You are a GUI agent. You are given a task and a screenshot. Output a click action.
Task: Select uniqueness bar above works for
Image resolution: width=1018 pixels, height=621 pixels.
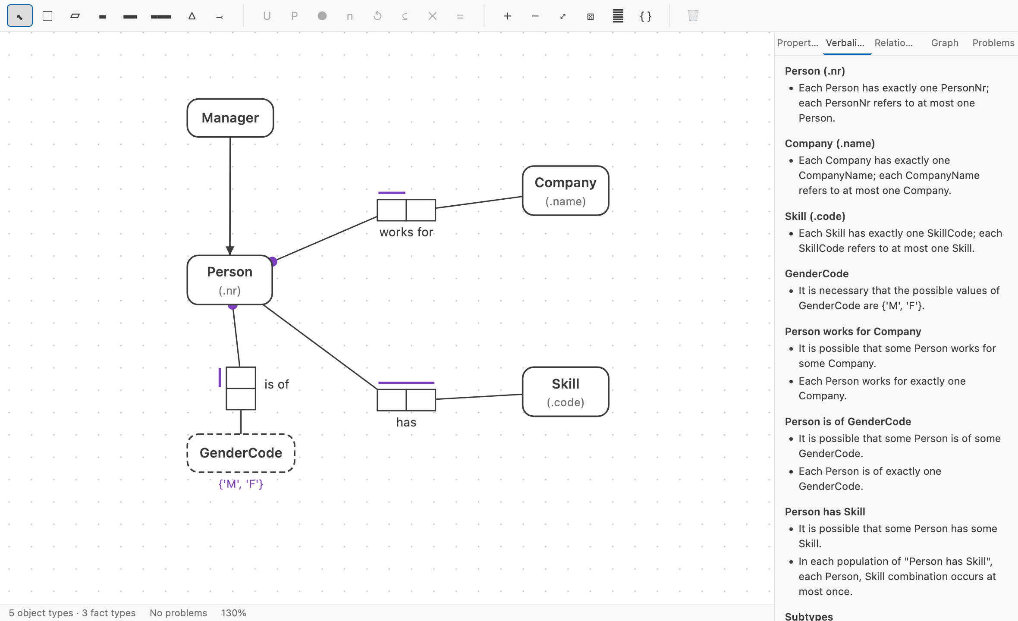pos(392,193)
